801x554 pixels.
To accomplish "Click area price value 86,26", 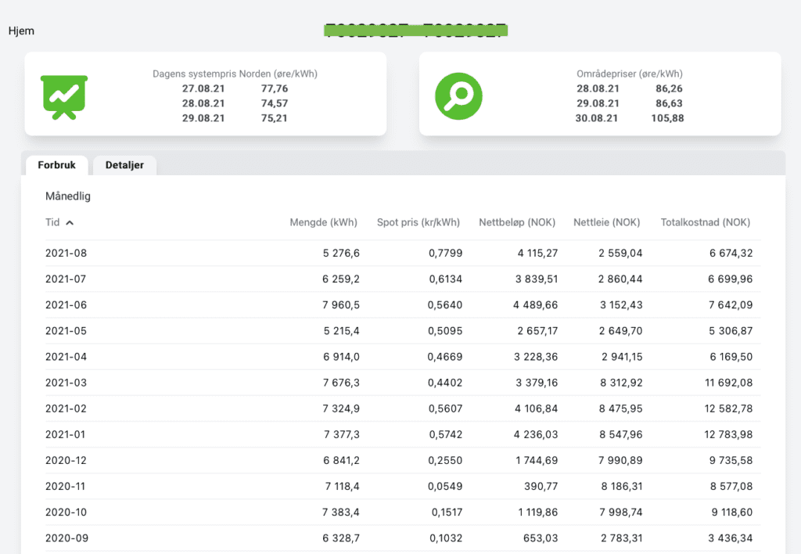I will [x=670, y=88].
